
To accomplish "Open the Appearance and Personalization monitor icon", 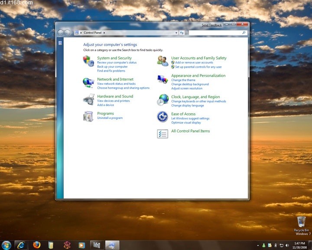I will click(x=162, y=79).
